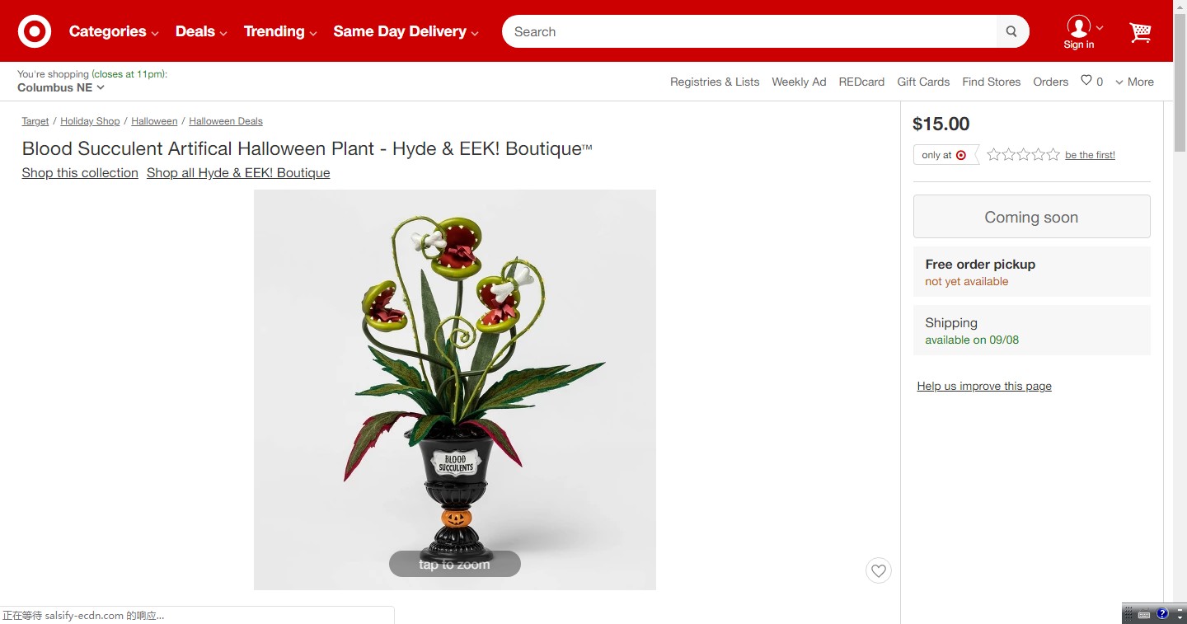The image size is (1187, 624).
Task: Click Shop all Hyde & EEK! Boutique
Action: point(238,172)
